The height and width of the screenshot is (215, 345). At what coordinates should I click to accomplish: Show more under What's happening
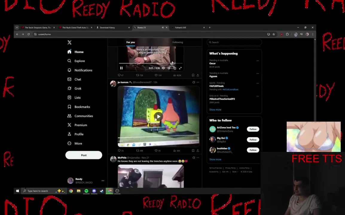[x=215, y=110]
